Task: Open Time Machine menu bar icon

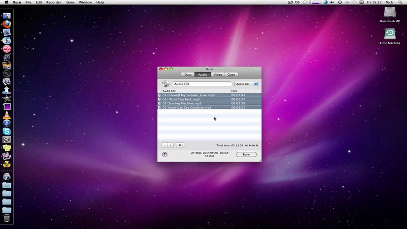Action: coord(340,2)
